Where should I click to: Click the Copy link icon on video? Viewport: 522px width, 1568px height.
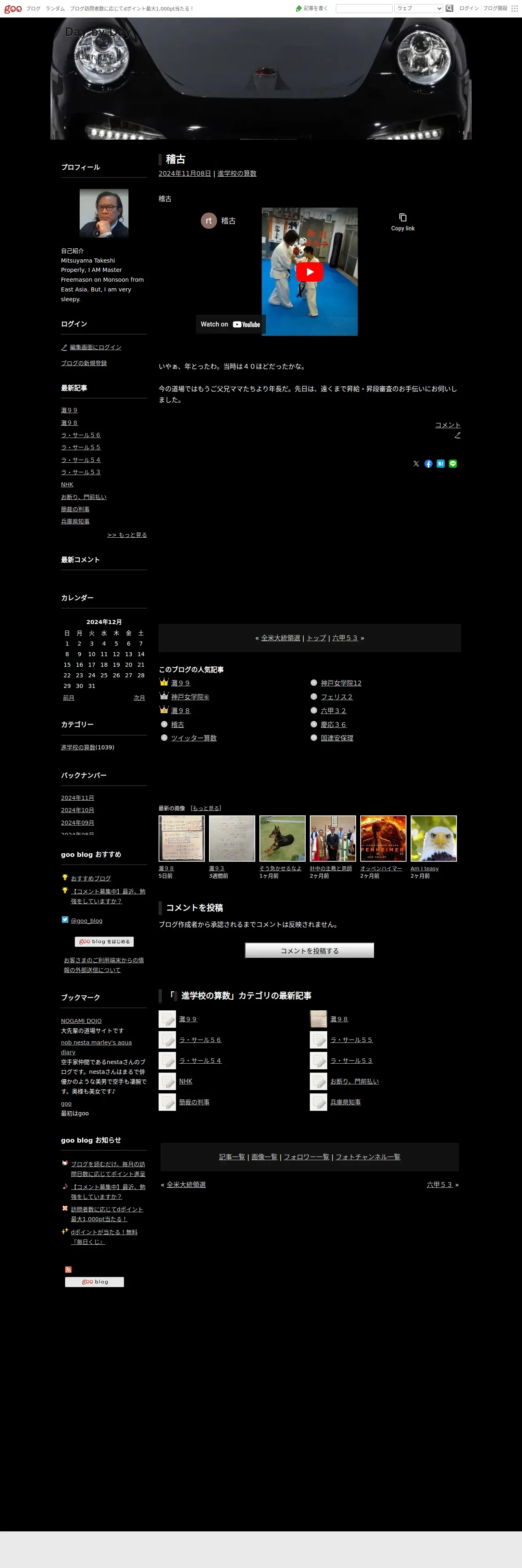click(402, 222)
